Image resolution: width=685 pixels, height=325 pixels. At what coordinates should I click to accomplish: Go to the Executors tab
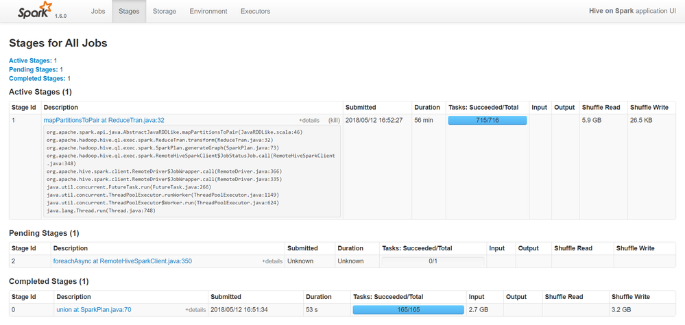point(255,11)
